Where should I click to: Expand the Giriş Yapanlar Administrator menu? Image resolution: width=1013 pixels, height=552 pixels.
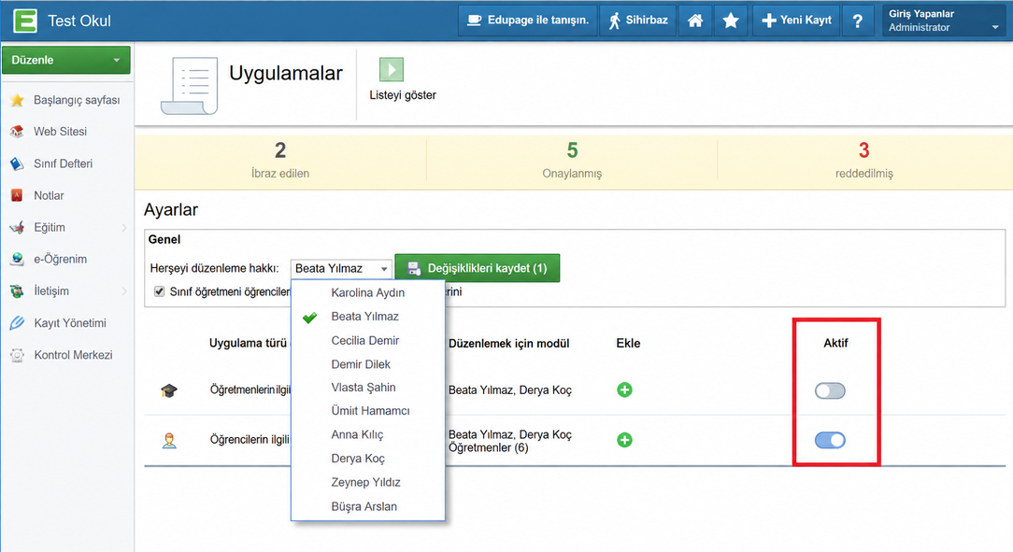(945, 21)
